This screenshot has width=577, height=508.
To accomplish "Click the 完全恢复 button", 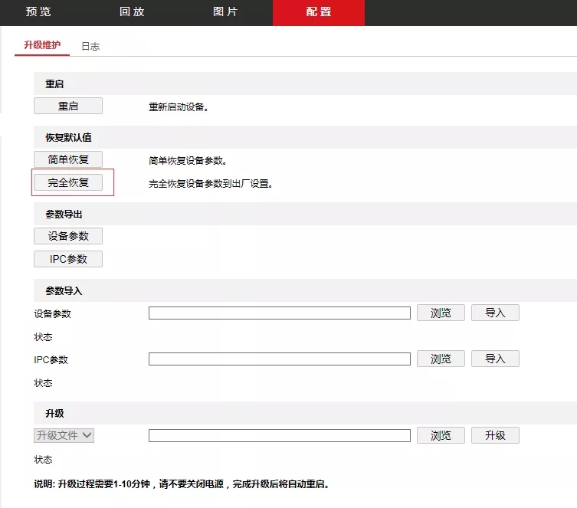I will point(68,182).
